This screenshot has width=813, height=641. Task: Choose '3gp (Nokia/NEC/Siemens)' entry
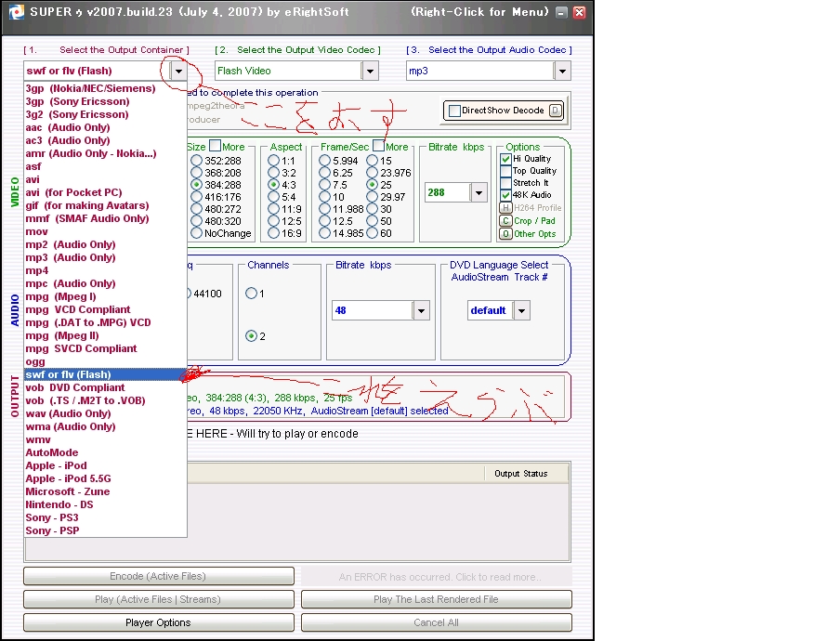coord(105,88)
